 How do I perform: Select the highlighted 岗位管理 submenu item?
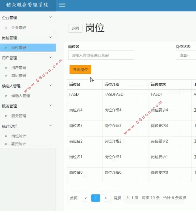[x=28, y=48]
